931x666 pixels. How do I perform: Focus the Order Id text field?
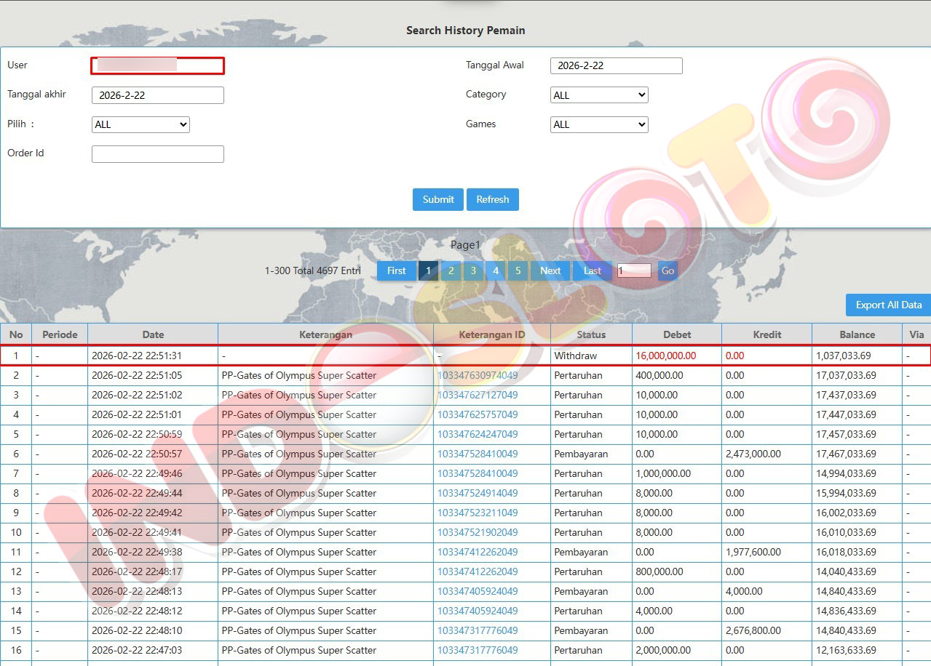pos(157,154)
